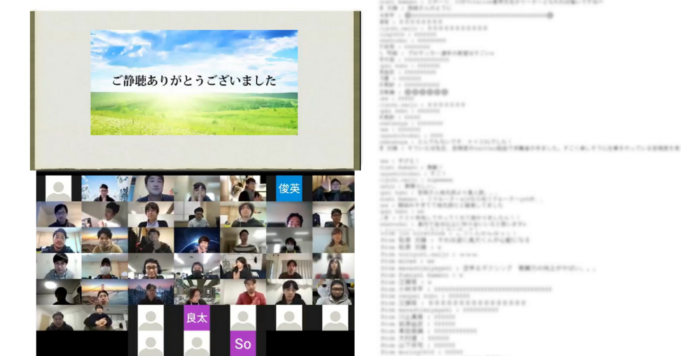Pick the dark silhouette participant tile
Image resolution: width=681 pixels, height=356 pixels.
coord(59,292)
